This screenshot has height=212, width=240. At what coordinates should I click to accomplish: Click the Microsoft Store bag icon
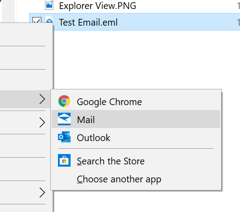64,160
